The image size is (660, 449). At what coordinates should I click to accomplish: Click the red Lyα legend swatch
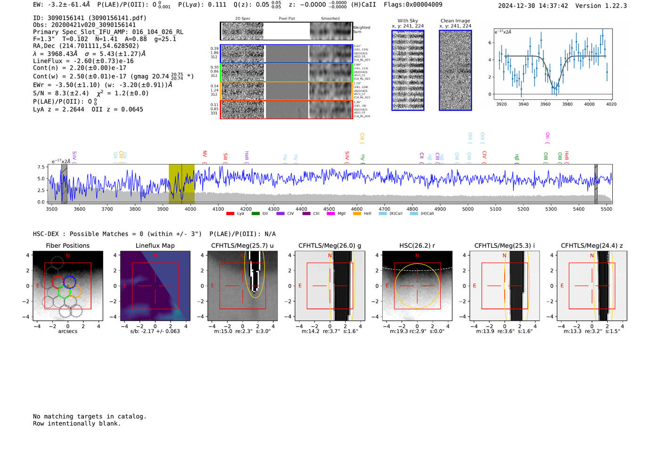click(230, 214)
